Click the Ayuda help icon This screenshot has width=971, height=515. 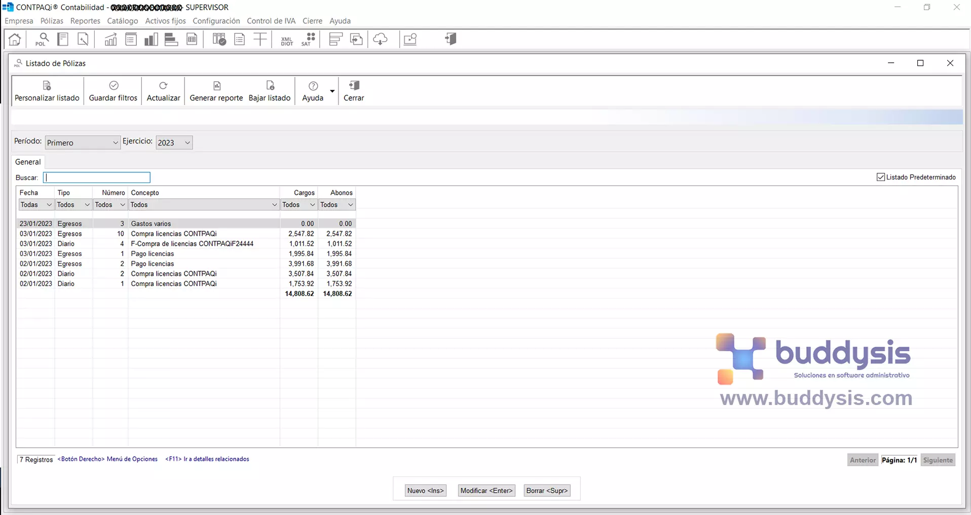(x=313, y=91)
